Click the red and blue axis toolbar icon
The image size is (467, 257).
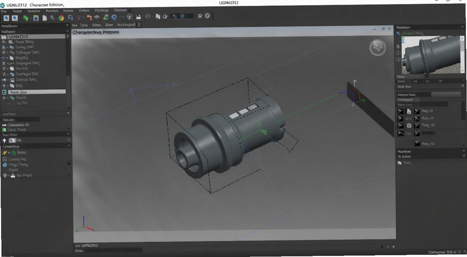point(79,18)
